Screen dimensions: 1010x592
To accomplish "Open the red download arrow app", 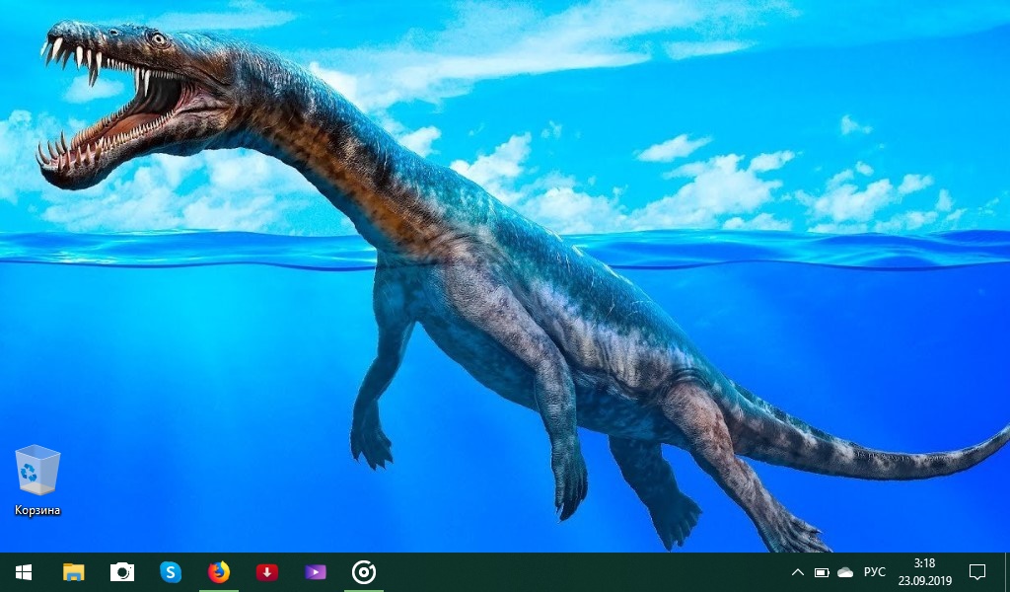I will pos(266,572).
